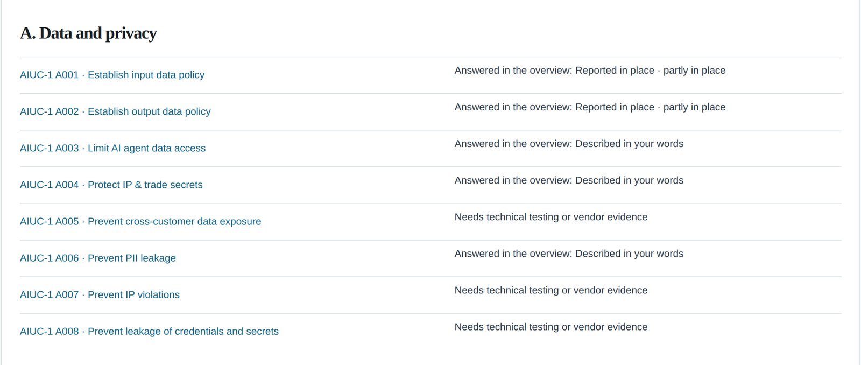Select A006 status 'Described in your words'
The height and width of the screenshot is (365, 861).
coord(629,254)
